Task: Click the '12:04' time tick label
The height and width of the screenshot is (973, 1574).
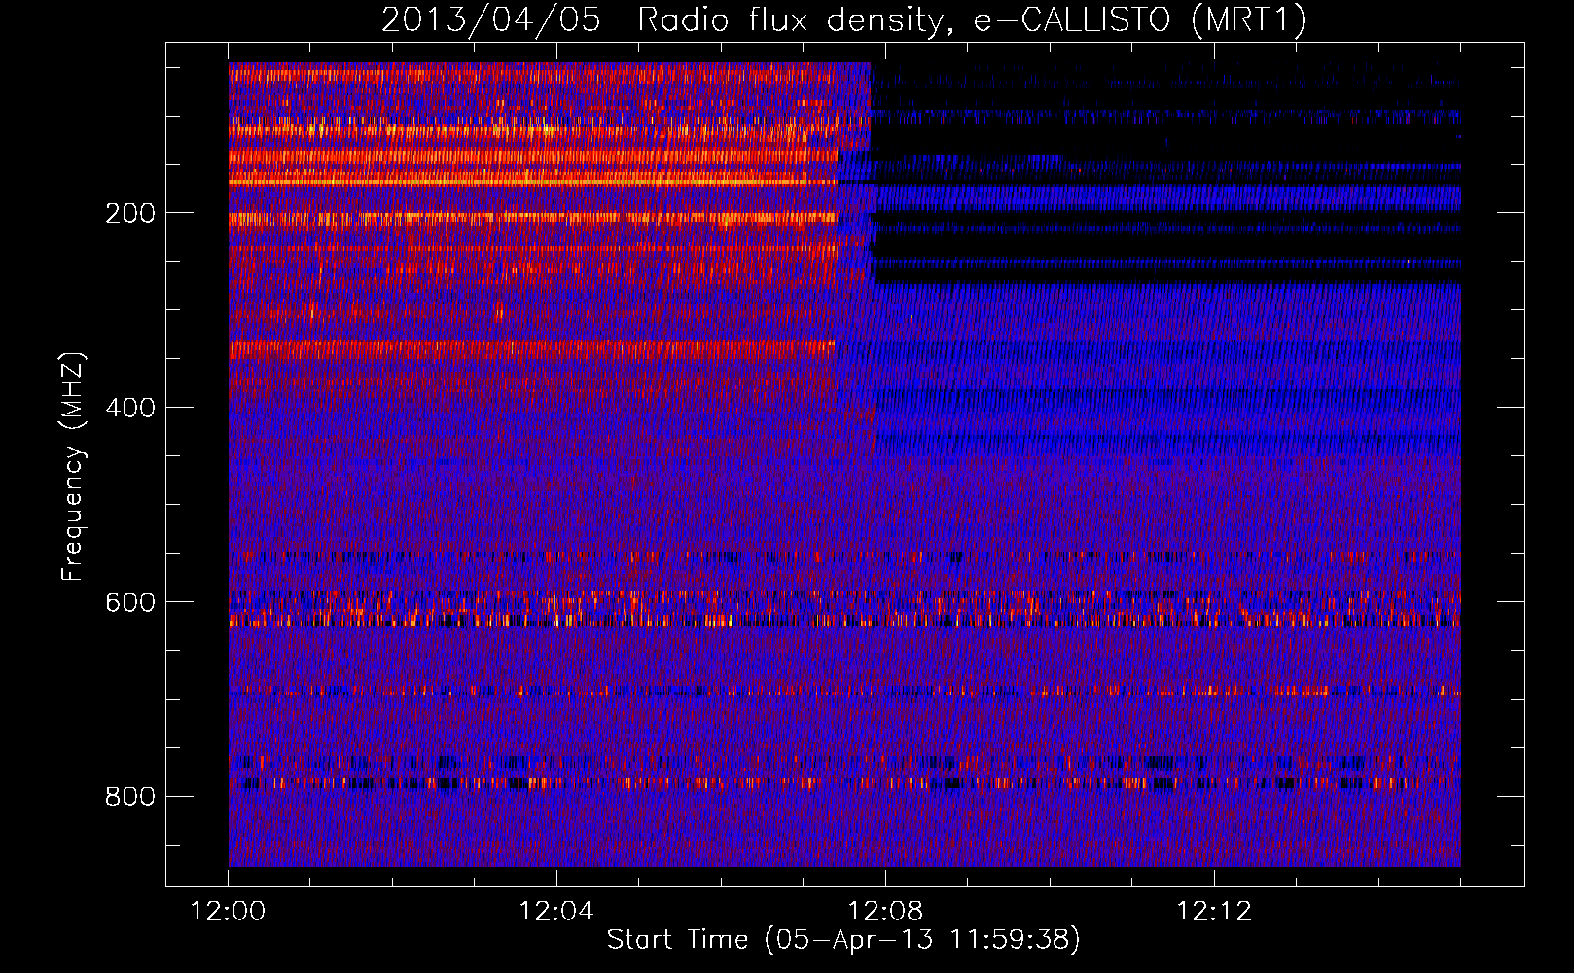Action: pos(555,912)
